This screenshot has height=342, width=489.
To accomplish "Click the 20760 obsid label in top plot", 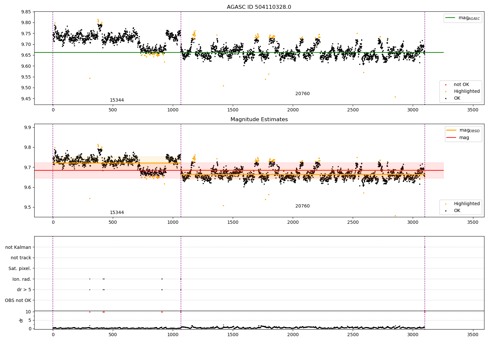I will (x=303, y=94).
